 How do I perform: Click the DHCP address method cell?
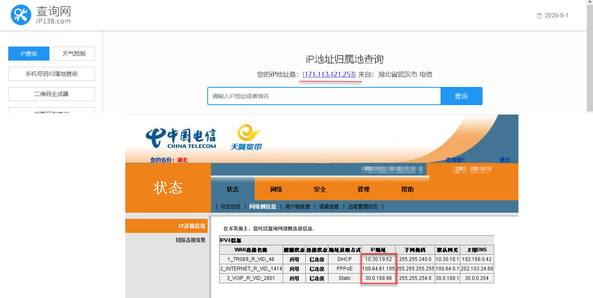[x=345, y=259]
